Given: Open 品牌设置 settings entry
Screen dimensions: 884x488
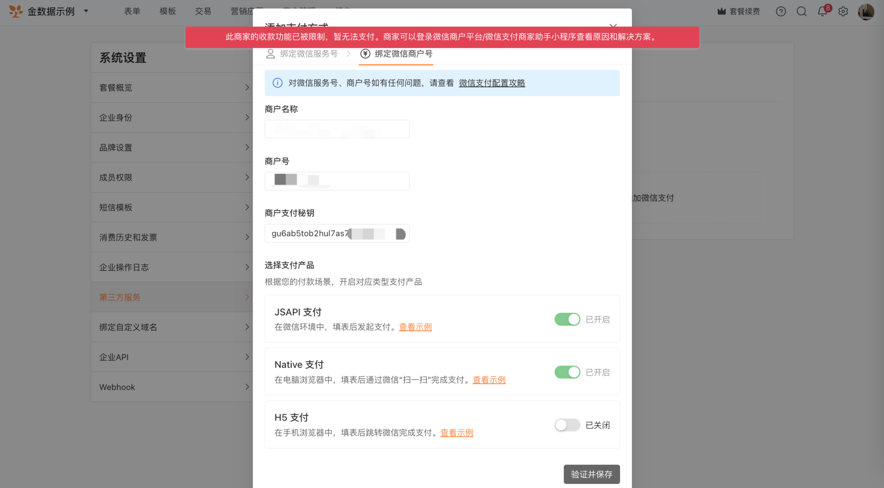Looking at the screenshot, I should [x=172, y=148].
